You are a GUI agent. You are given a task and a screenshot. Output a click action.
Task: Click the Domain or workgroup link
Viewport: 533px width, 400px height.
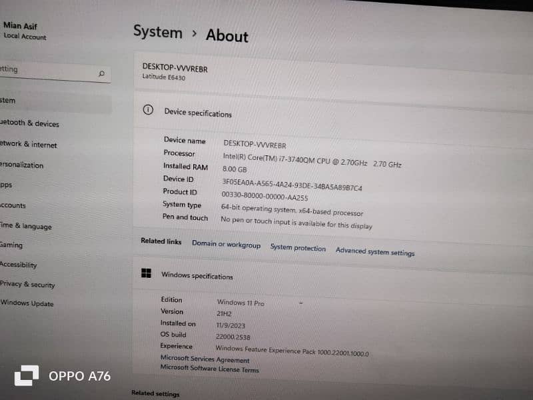coord(226,245)
